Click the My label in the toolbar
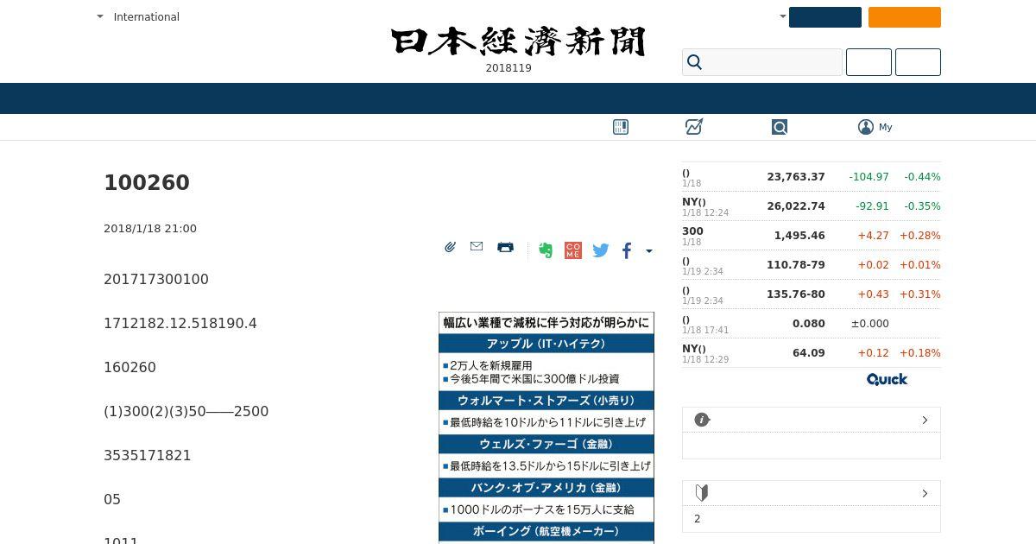This screenshot has width=1036, height=544. 885,127
